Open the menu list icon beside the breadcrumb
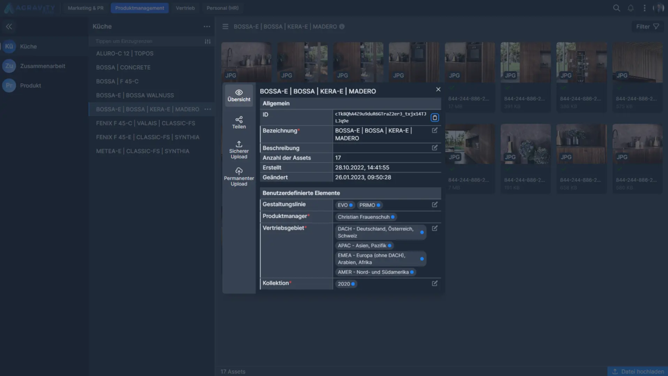Viewport: 668px width, 376px height. (225, 26)
